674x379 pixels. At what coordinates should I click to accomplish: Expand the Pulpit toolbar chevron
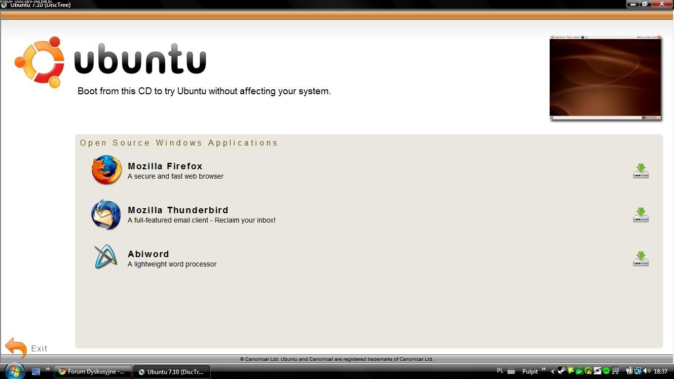(543, 369)
